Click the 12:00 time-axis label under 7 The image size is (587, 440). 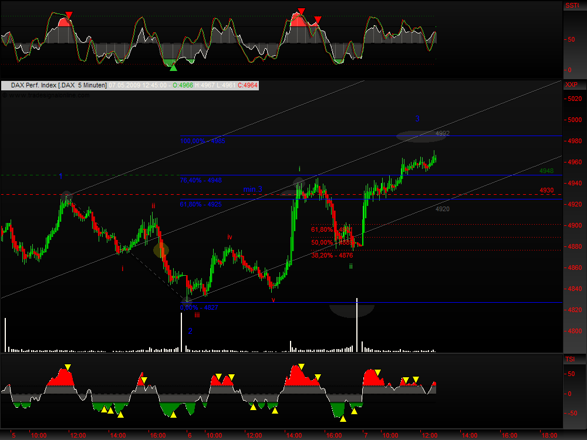coord(430,435)
